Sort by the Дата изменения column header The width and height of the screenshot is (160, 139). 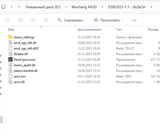(x=89, y=30)
